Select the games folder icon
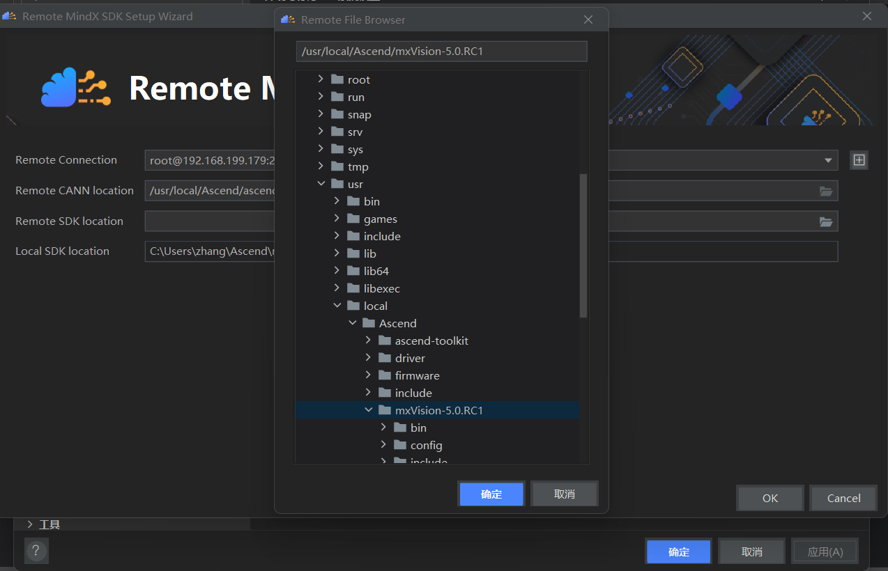 [x=353, y=219]
